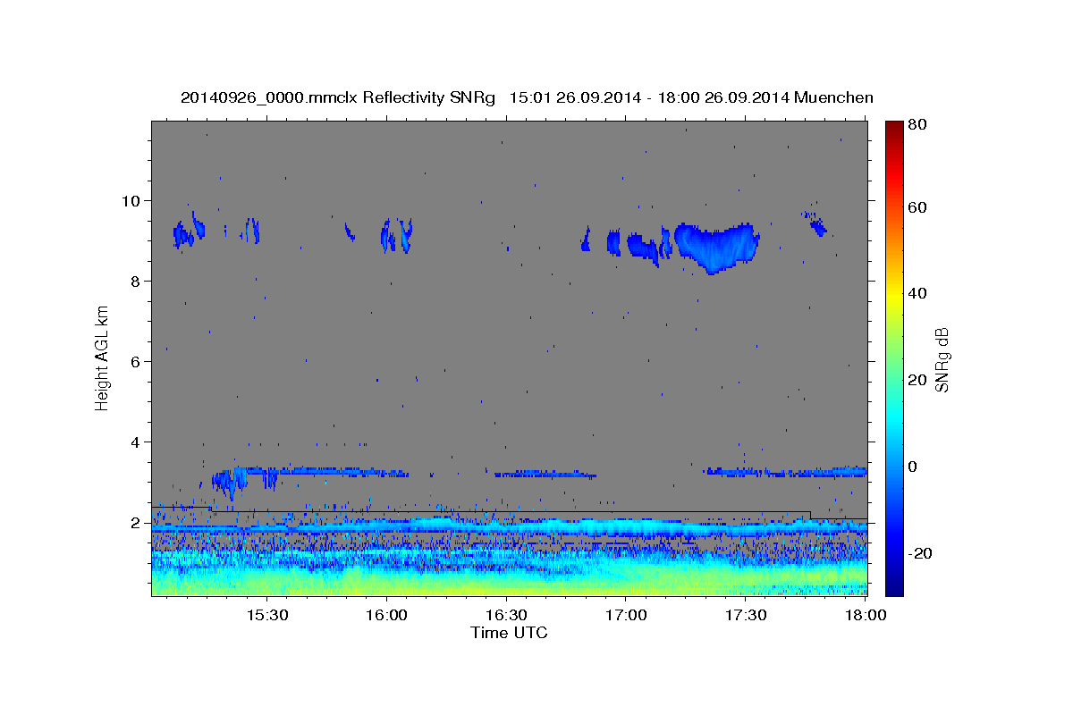Select the 17:00 time tick label
Screen dimensions: 1073x715
point(626,616)
